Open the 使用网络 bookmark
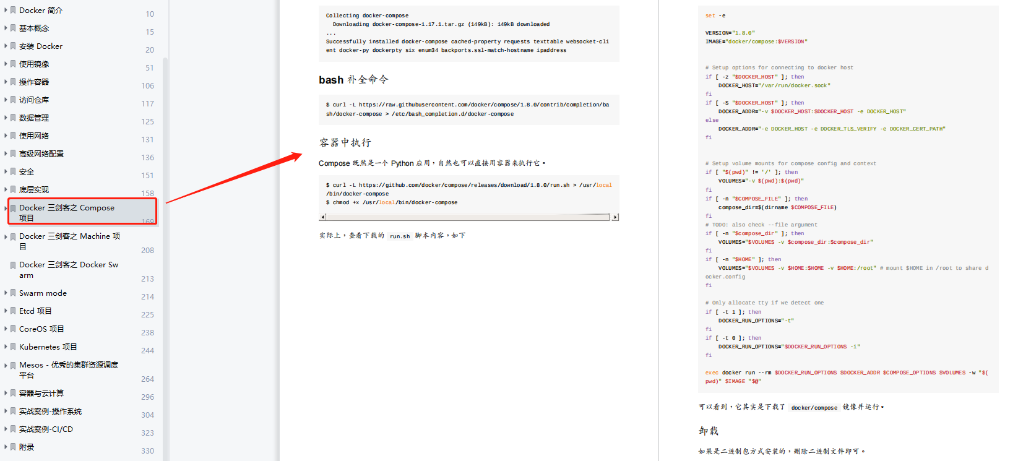1018x461 pixels. (x=34, y=136)
